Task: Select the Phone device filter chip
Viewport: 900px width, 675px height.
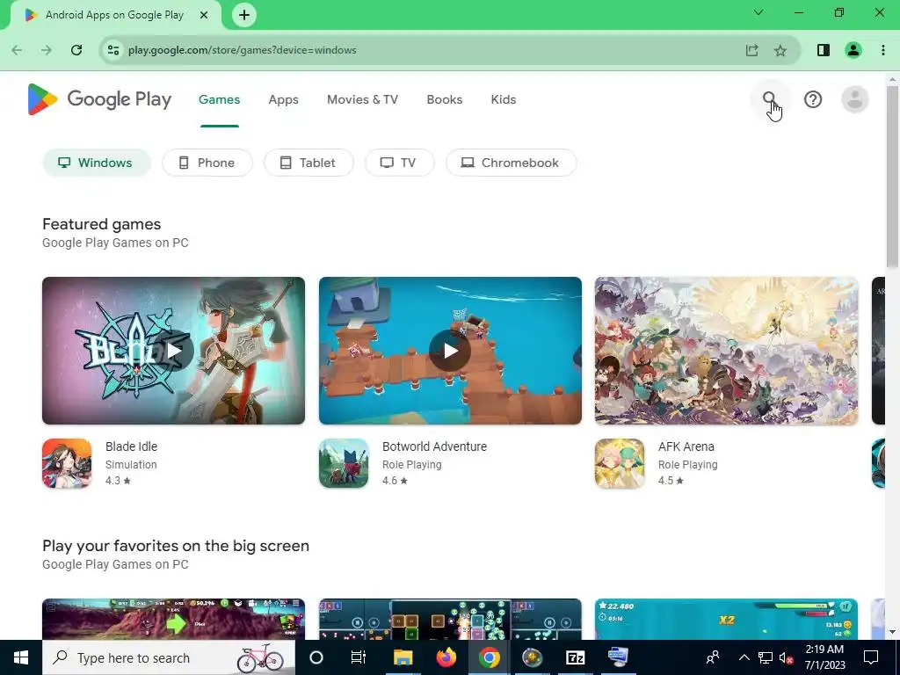Action: pyautogui.click(x=207, y=163)
